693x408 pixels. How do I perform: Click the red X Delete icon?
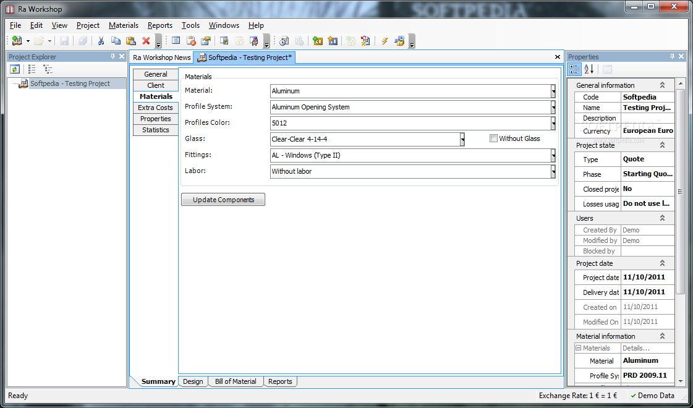coord(146,41)
